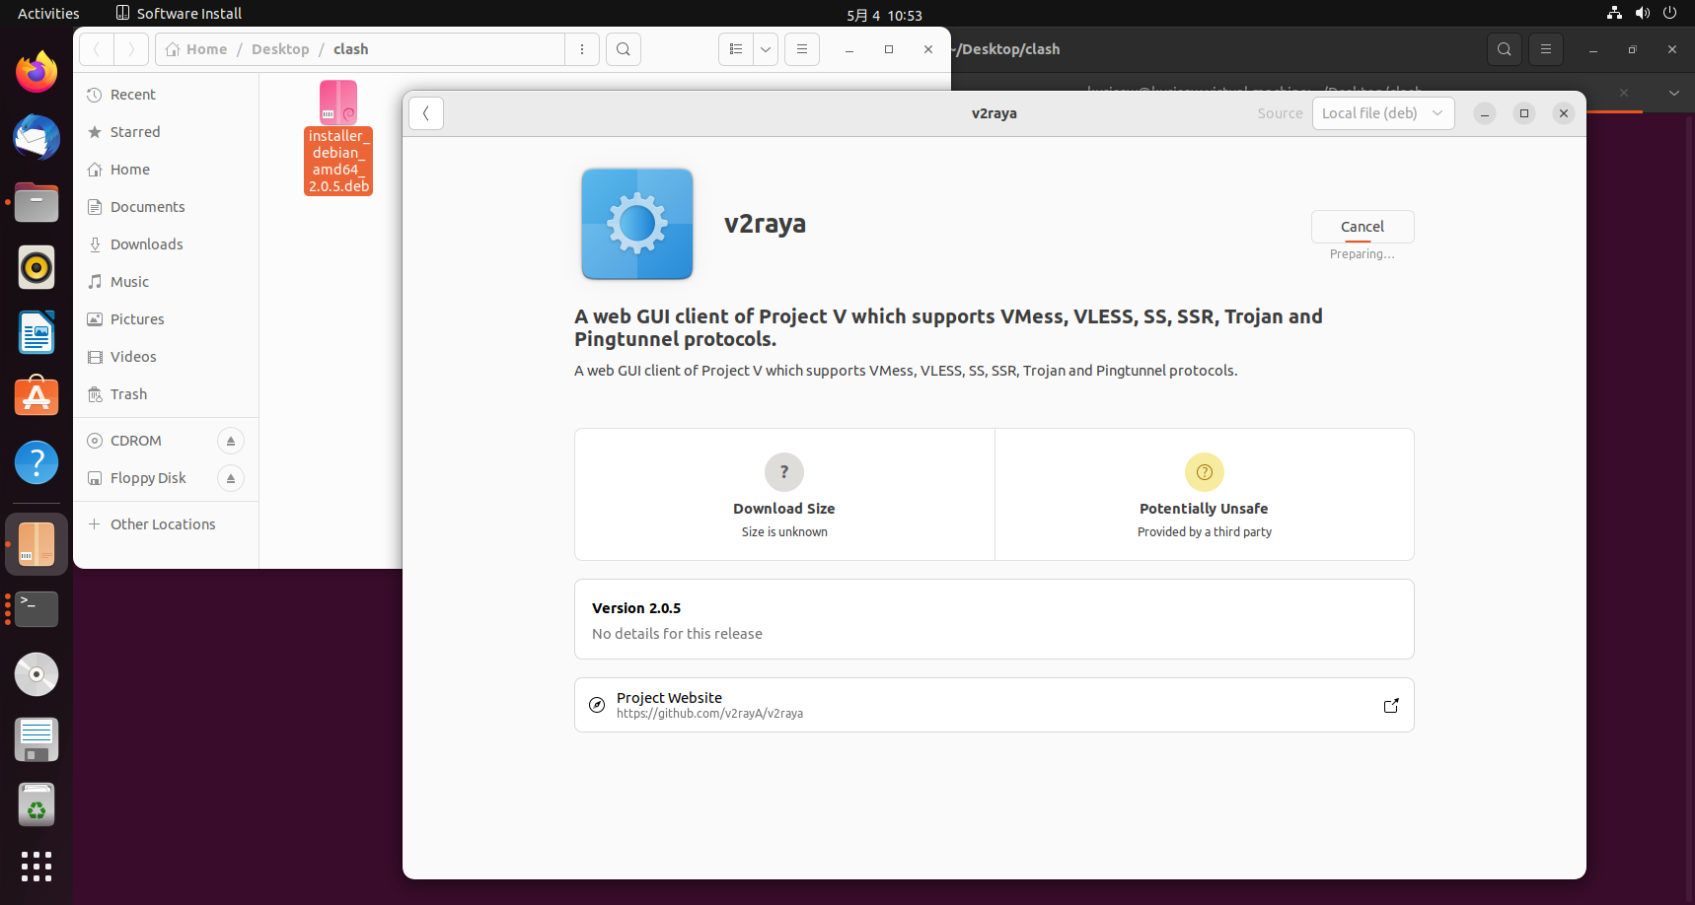Click Home breadcrumb in Files path bar
Image resolution: width=1695 pixels, height=905 pixels.
pos(197,49)
